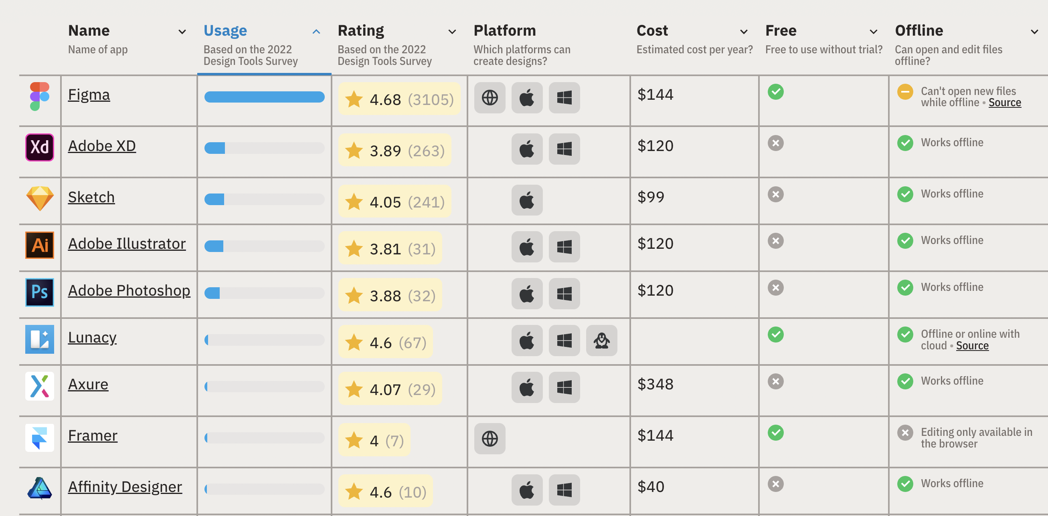Open the Rating column sort chevron

(451, 31)
